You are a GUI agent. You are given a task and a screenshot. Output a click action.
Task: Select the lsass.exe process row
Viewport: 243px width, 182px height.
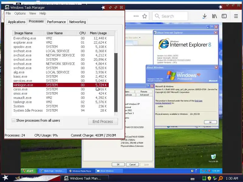pyautogui.click(x=61, y=76)
